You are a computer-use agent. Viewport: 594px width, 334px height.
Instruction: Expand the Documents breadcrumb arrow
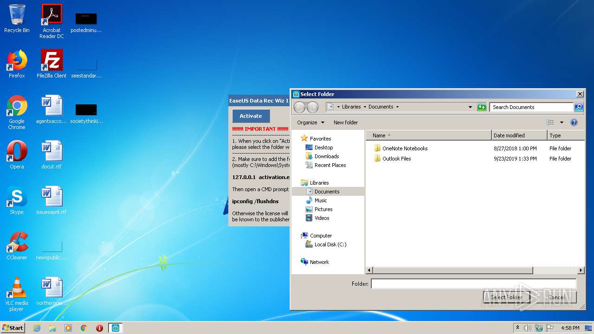click(397, 107)
